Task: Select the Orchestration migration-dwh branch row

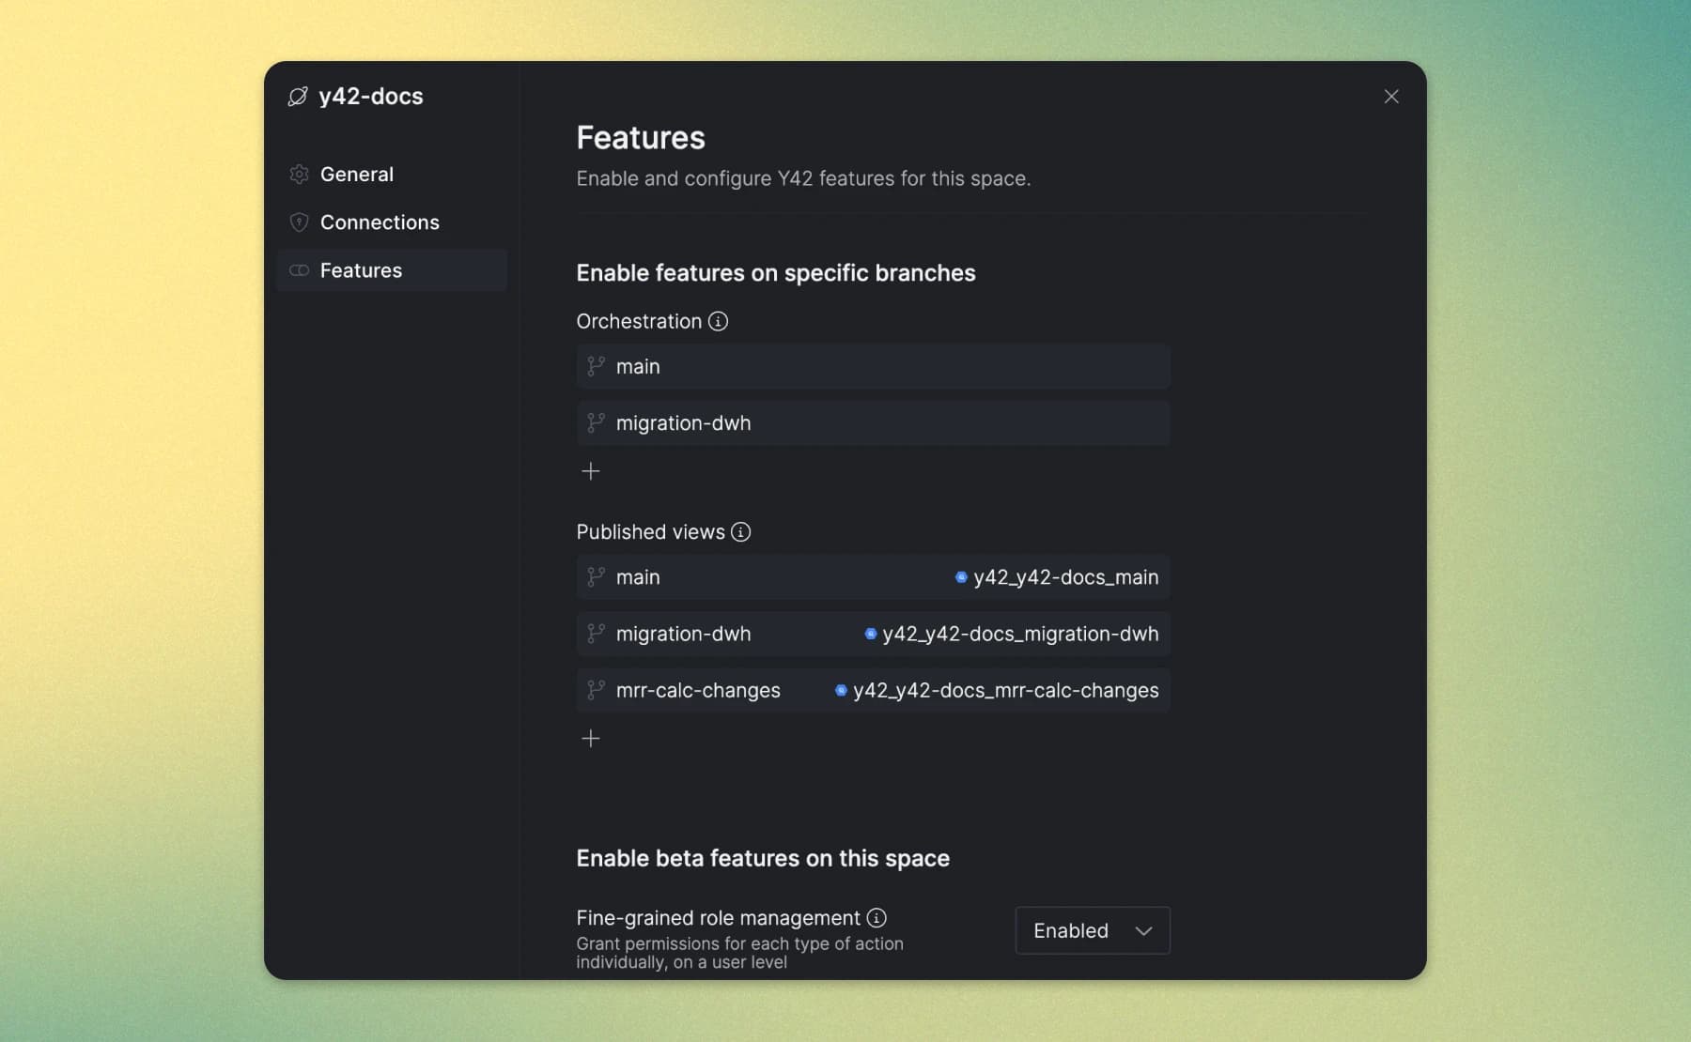Action: [x=873, y=422]
